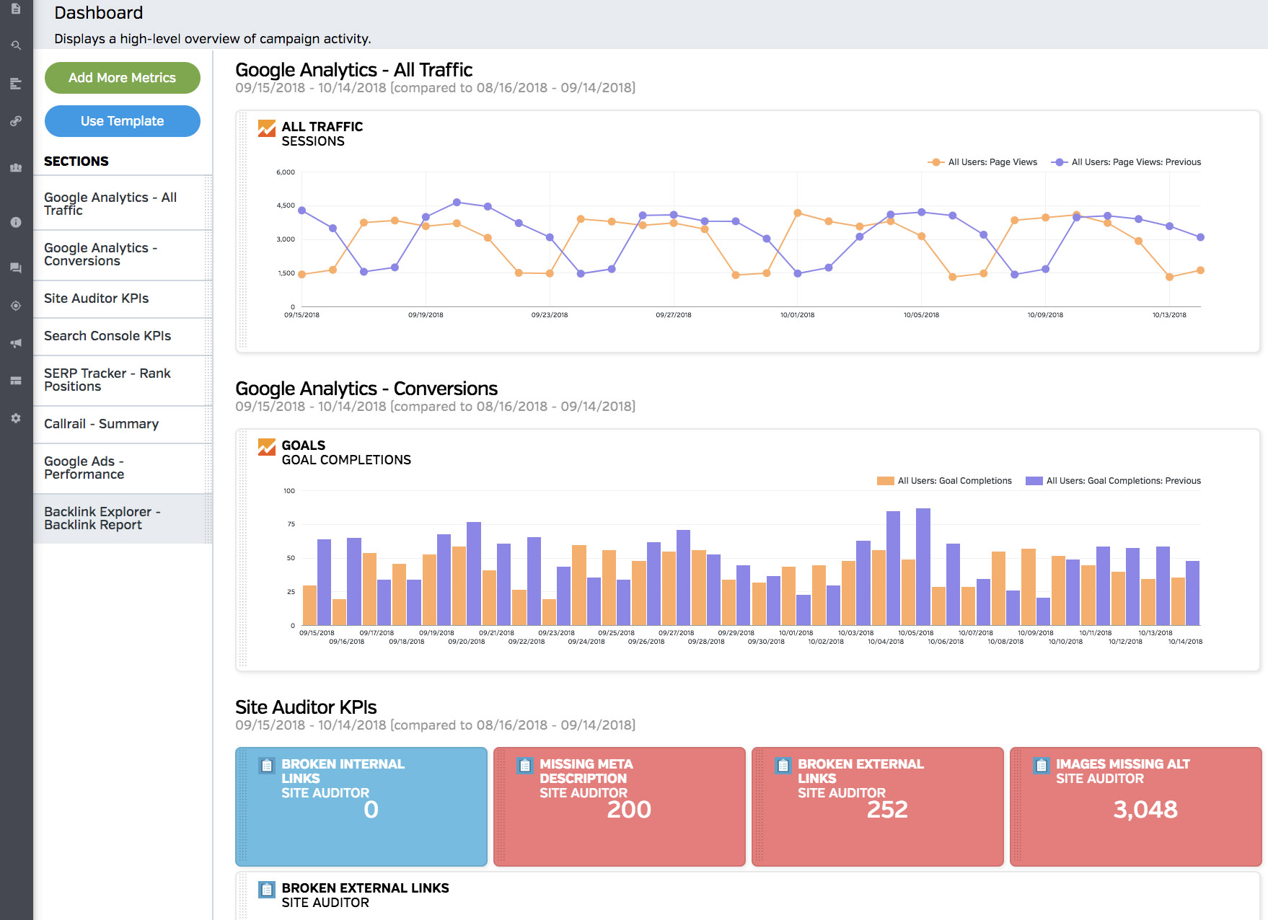The width and height of the screenshot is (1268, 920).
Task: Click the Use Template button
Action: coord(123,121)
